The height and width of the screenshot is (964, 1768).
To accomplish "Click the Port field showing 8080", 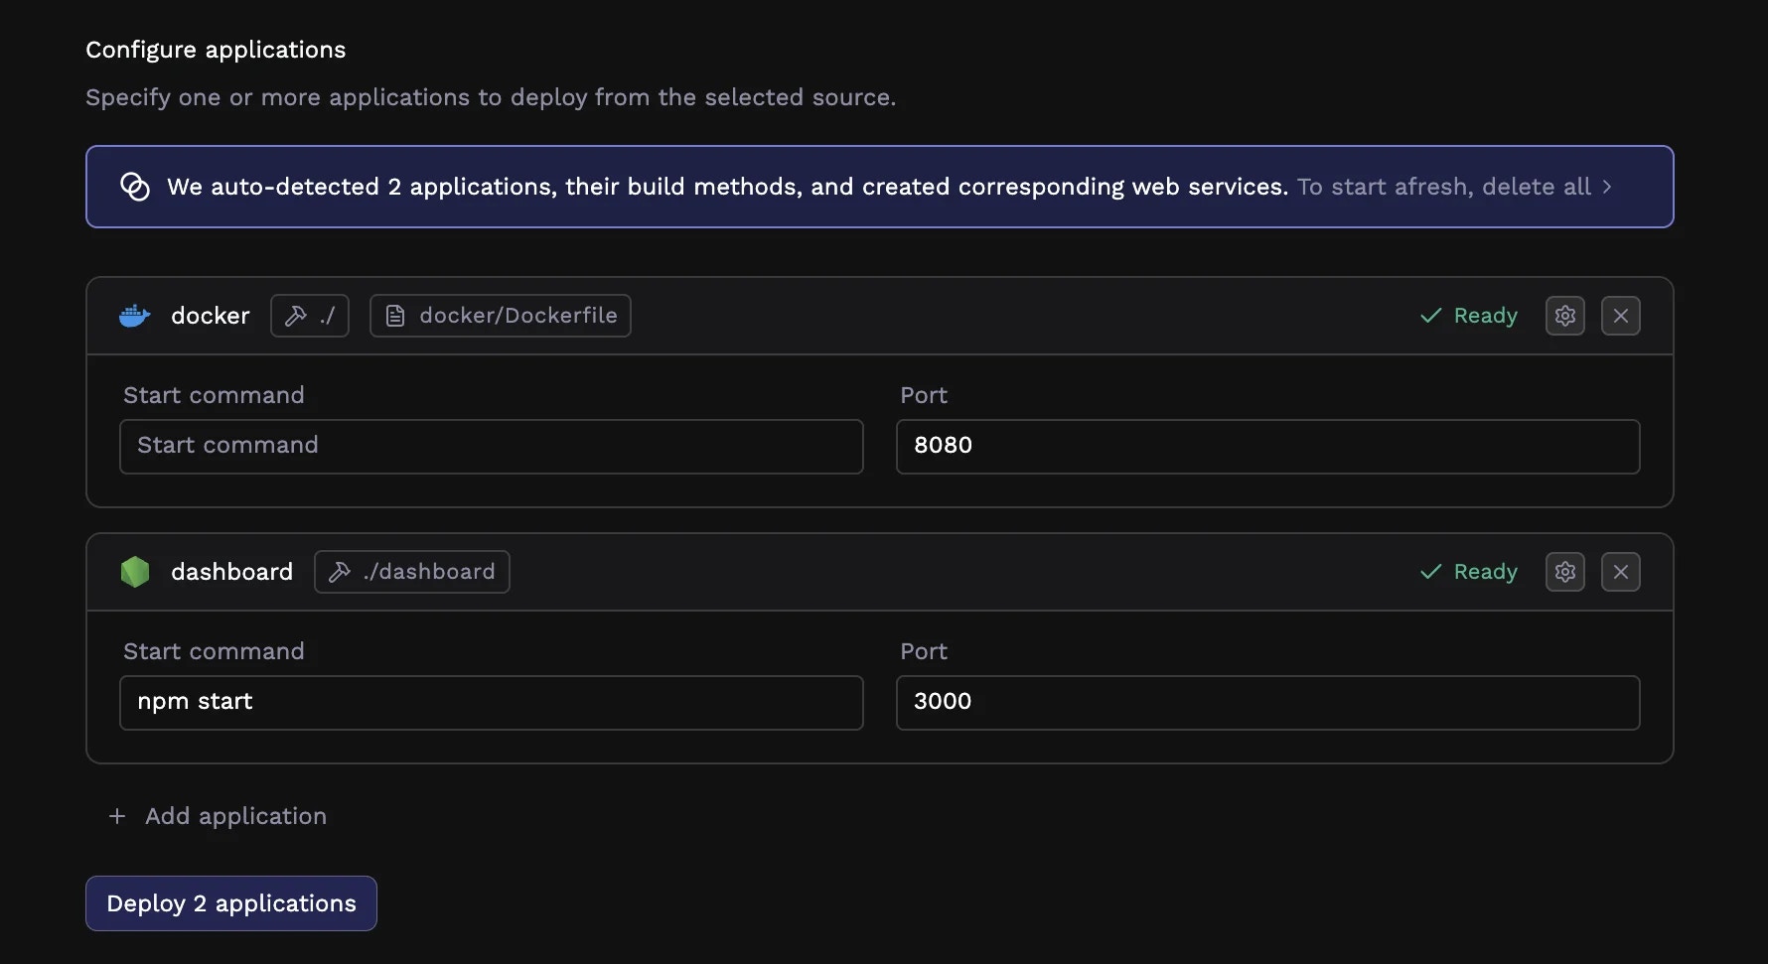I will coord(1266,446).
